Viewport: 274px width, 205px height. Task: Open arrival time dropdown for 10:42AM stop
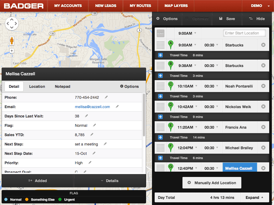pos(196,107)
